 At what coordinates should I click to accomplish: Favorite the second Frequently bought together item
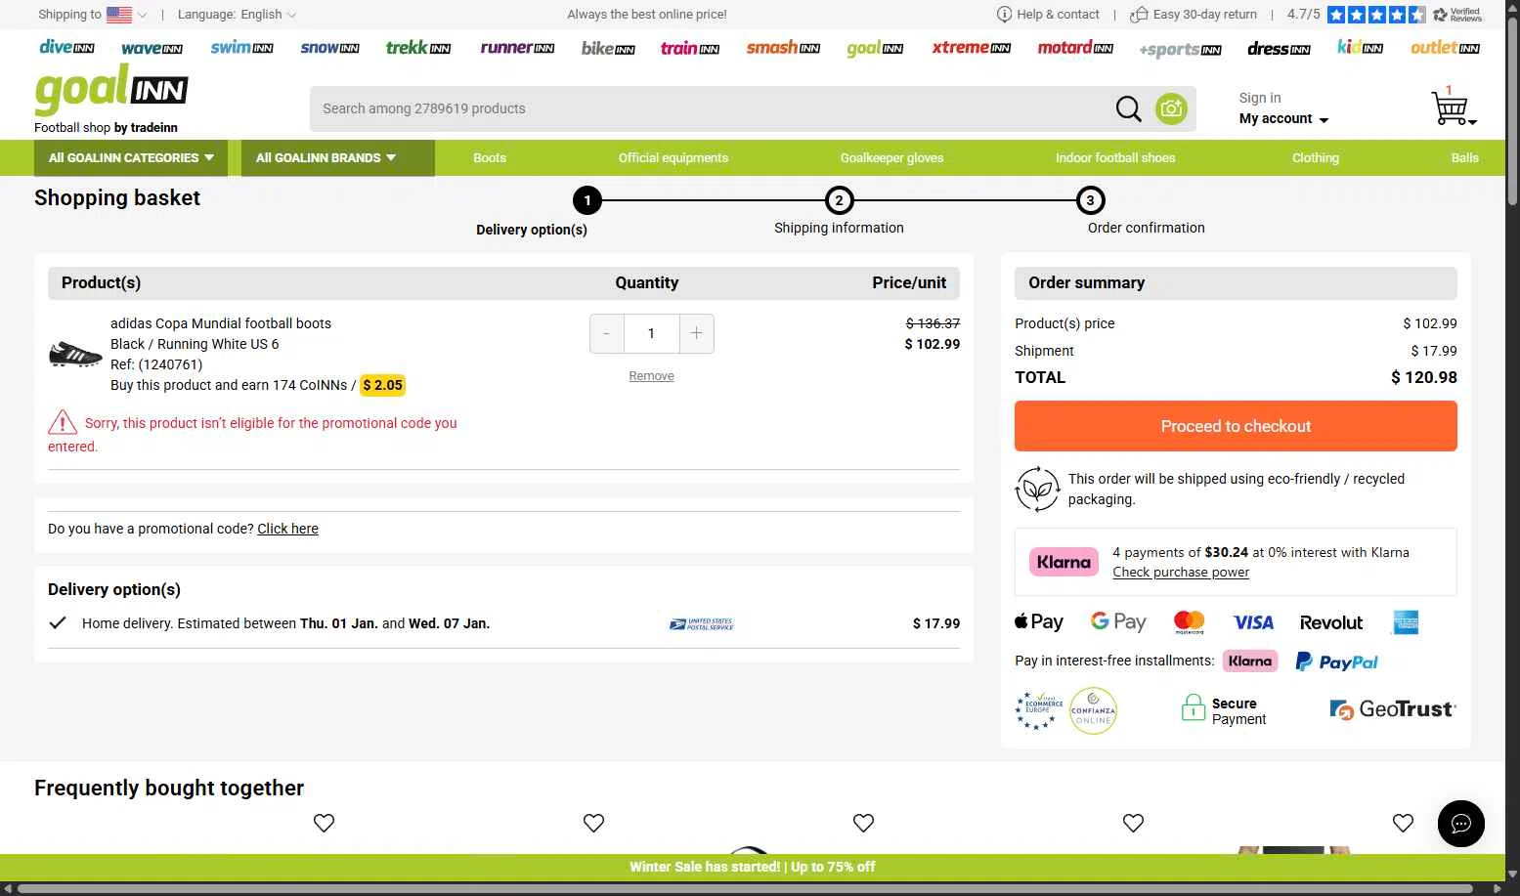[593, 823]
